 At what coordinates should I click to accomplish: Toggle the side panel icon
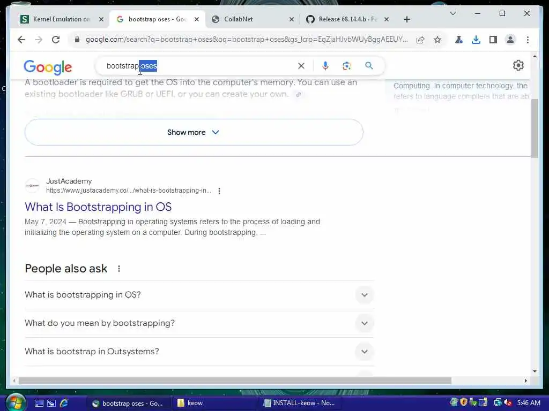pyautogui.click(x=493, y=40)
